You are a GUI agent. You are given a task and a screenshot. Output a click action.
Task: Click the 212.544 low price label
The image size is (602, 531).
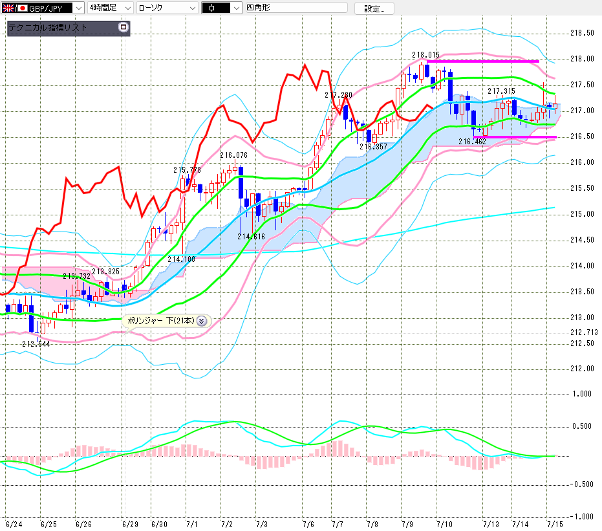pos(36,343)
